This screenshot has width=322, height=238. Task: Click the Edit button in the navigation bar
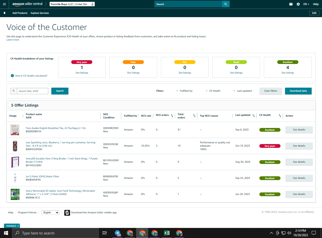[x=314, y=13]
